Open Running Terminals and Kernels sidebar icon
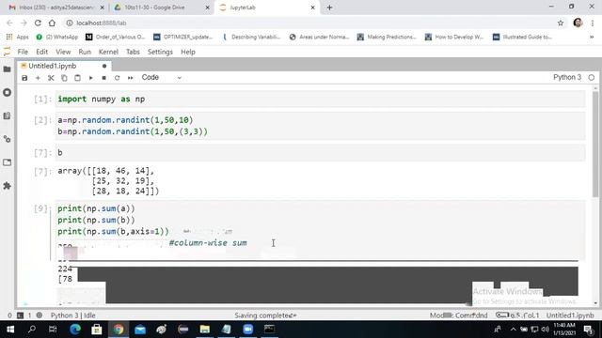Image resolution: width=602 pixels, height=338 pixels. tap(7, 92)
